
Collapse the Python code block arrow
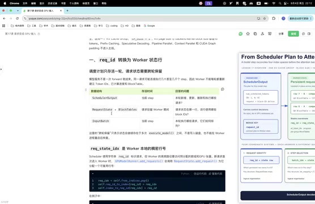(x=92, y=173)
